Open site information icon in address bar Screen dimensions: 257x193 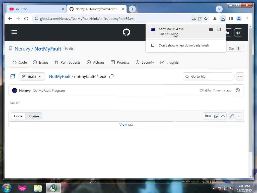pos(36,19)
